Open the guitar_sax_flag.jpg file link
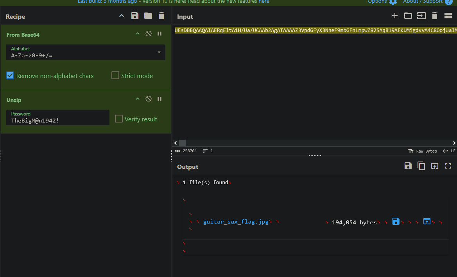457x277 pixels. [236, 222]
